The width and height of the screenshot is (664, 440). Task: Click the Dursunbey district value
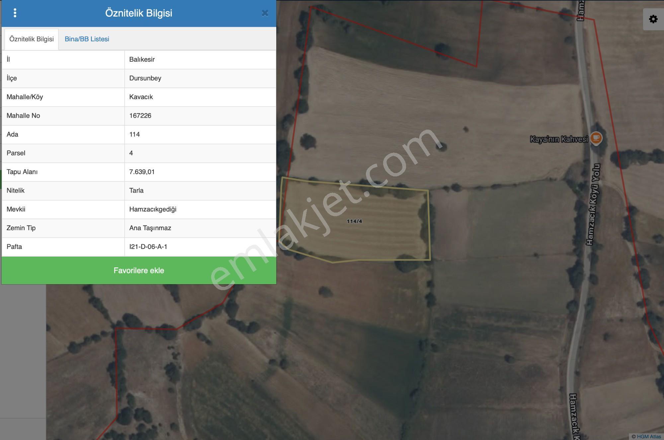click(x=145, y=78)
